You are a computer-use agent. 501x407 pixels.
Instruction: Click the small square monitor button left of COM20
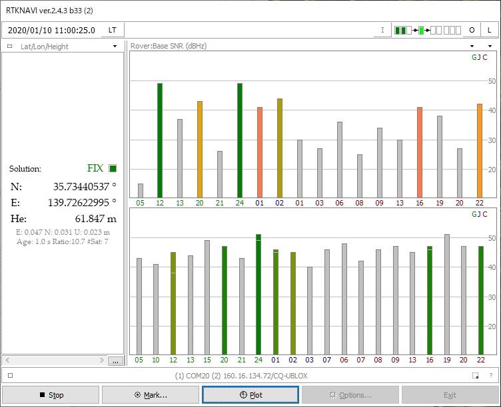tap(10, 376)
